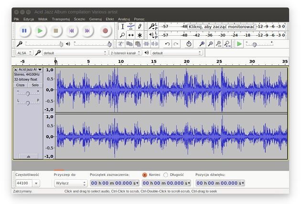Open the Pomoc menu
Image resolution: width=301 pixels, height=204 pixels.
(139, 19)
